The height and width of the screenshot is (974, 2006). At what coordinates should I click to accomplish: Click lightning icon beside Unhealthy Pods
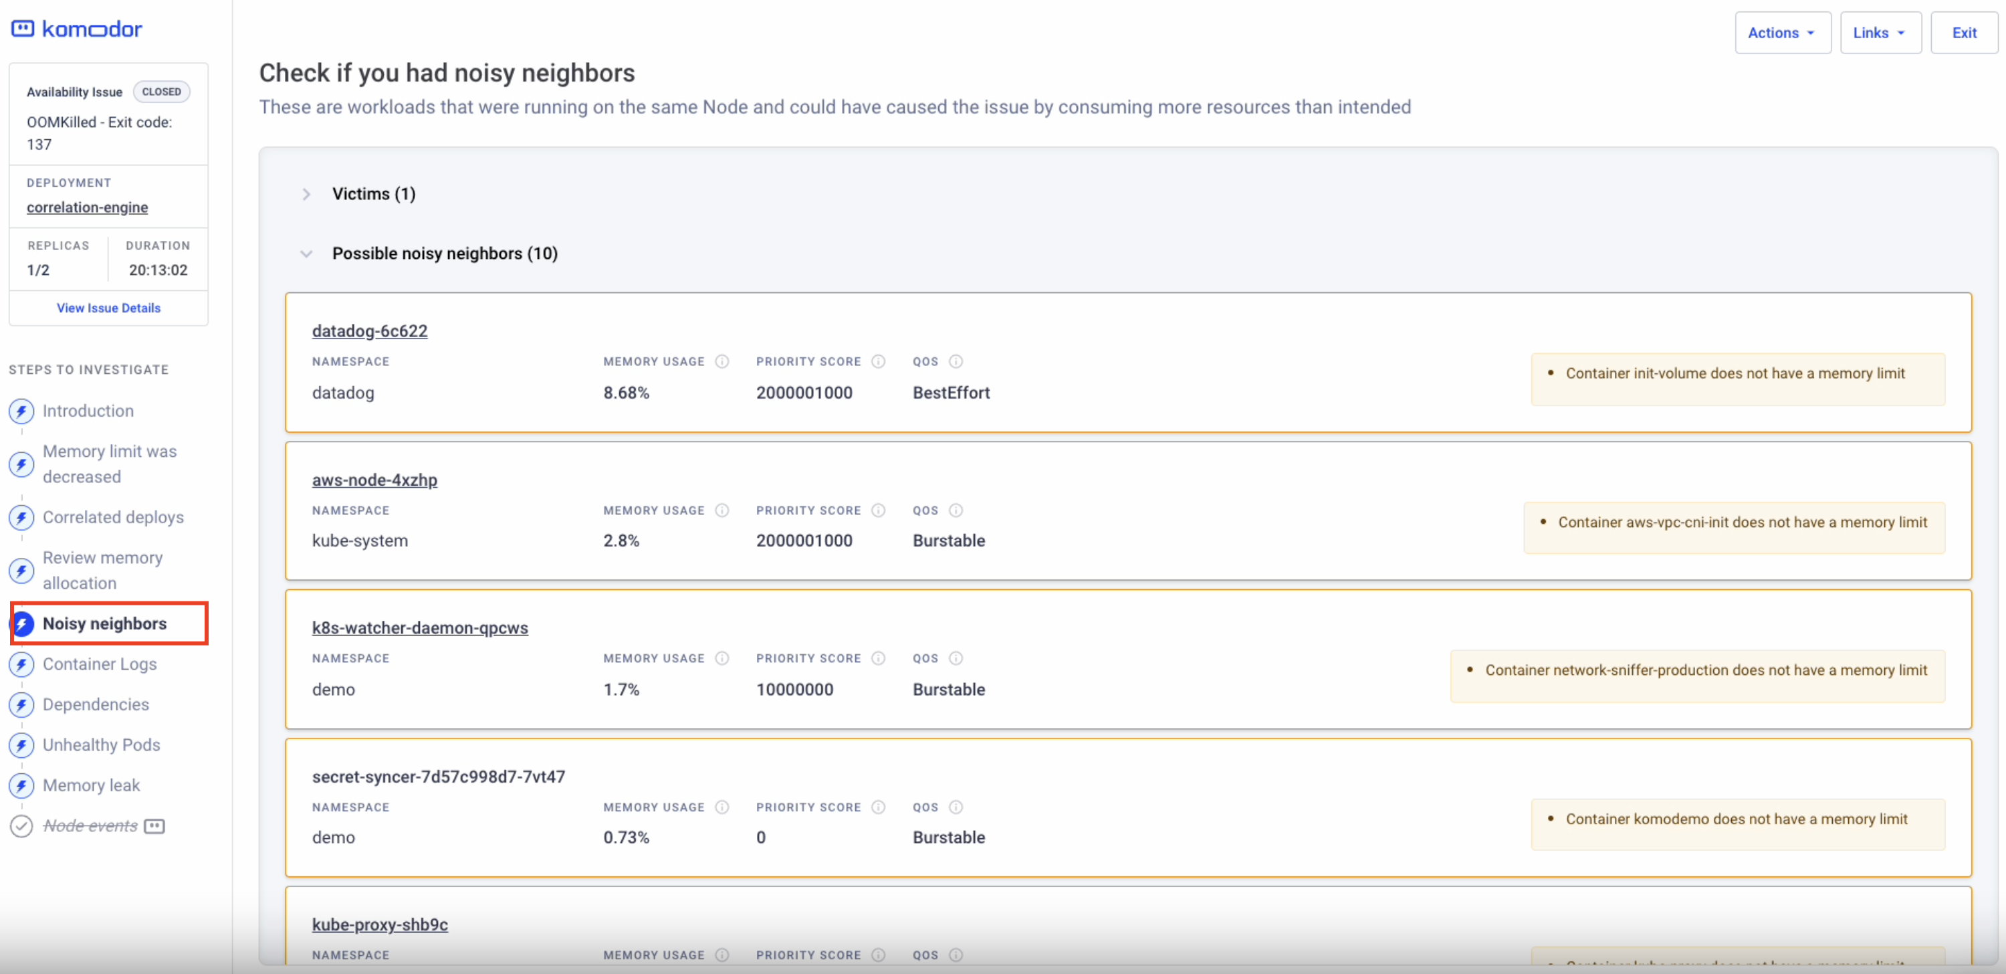(x=22, y=746)
